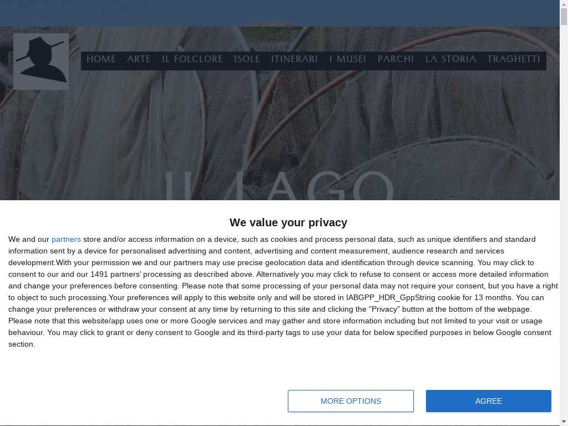Click the Parchi navigation item
This screenshot has width=568, height=426.
coord(395,59)
